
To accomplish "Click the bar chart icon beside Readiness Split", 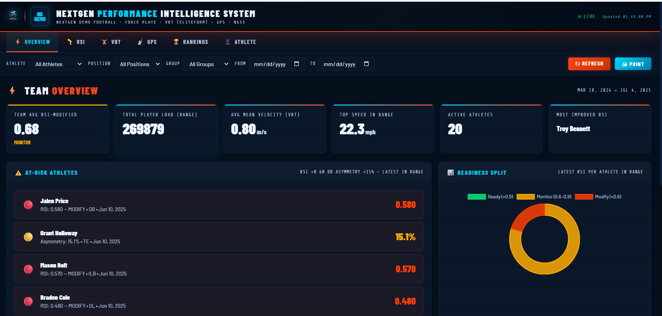I will tap(451, 172).
